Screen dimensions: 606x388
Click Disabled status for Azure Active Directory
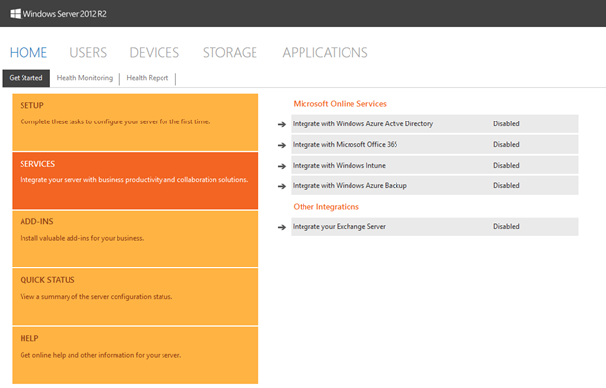pyautogui.click(x=506, y=124)
